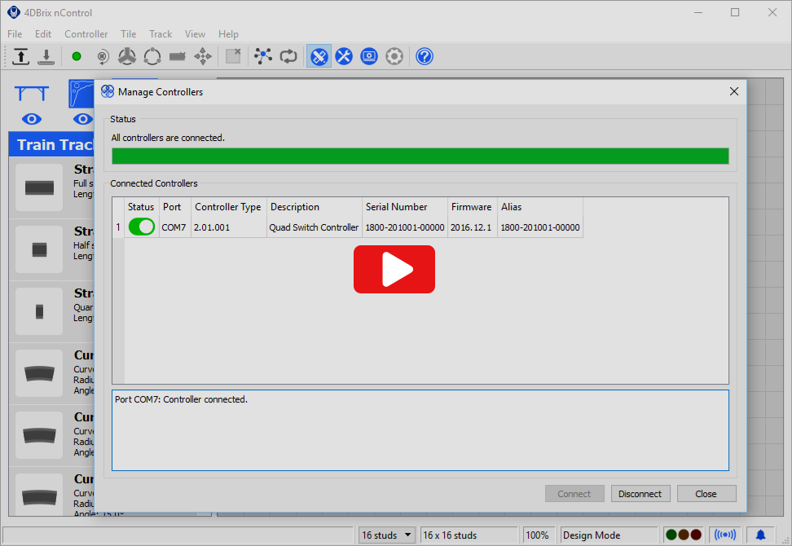Click the COM7 port cell

pyautogui.click(x=174, y=227)
